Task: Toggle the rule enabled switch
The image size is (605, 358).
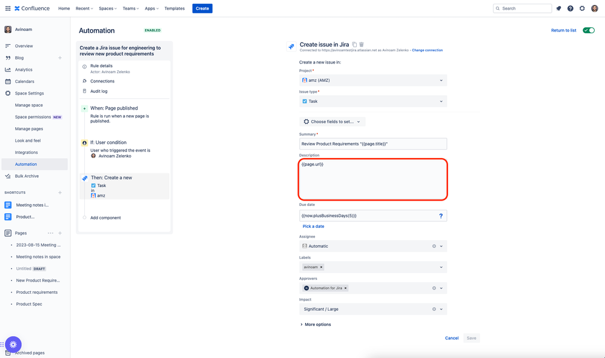Action: pyautogui.click(x=589, y=30)
